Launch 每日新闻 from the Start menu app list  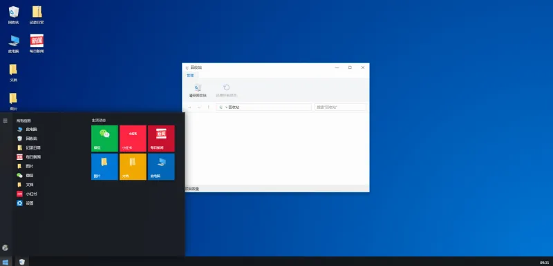coord(29,156)
